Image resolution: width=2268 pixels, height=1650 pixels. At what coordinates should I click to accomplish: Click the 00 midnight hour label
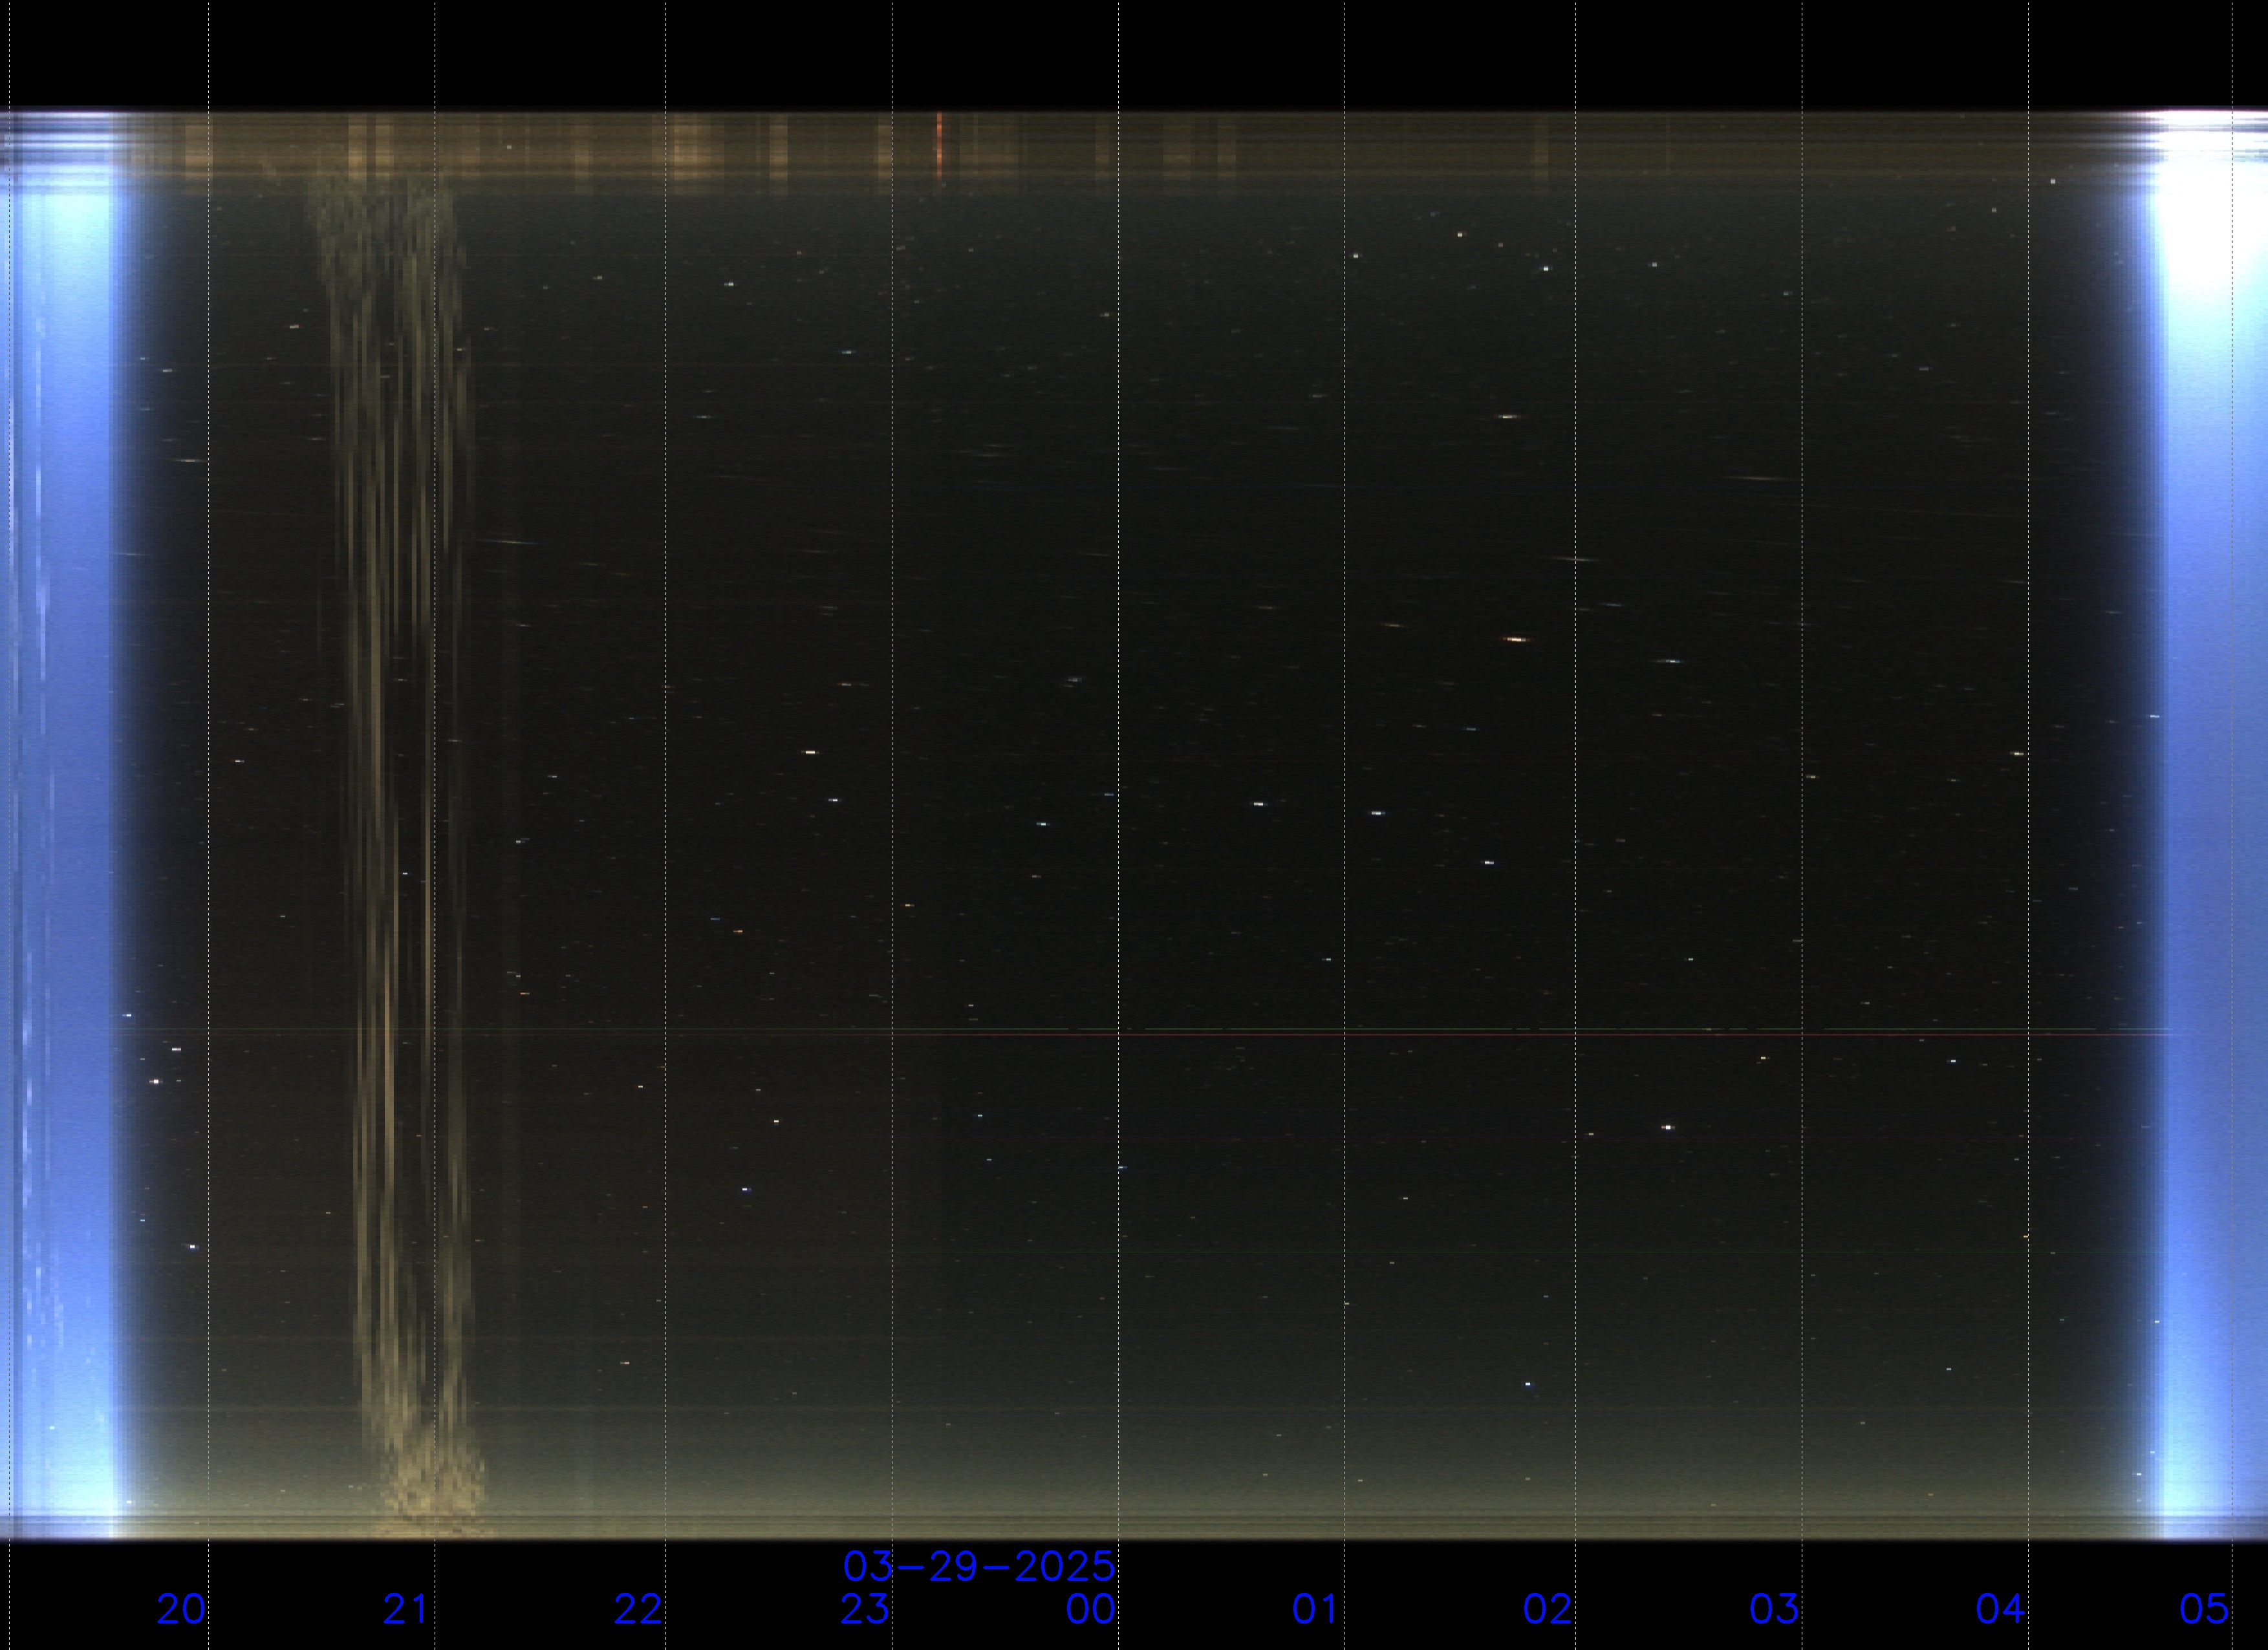coord(1090,1609)
